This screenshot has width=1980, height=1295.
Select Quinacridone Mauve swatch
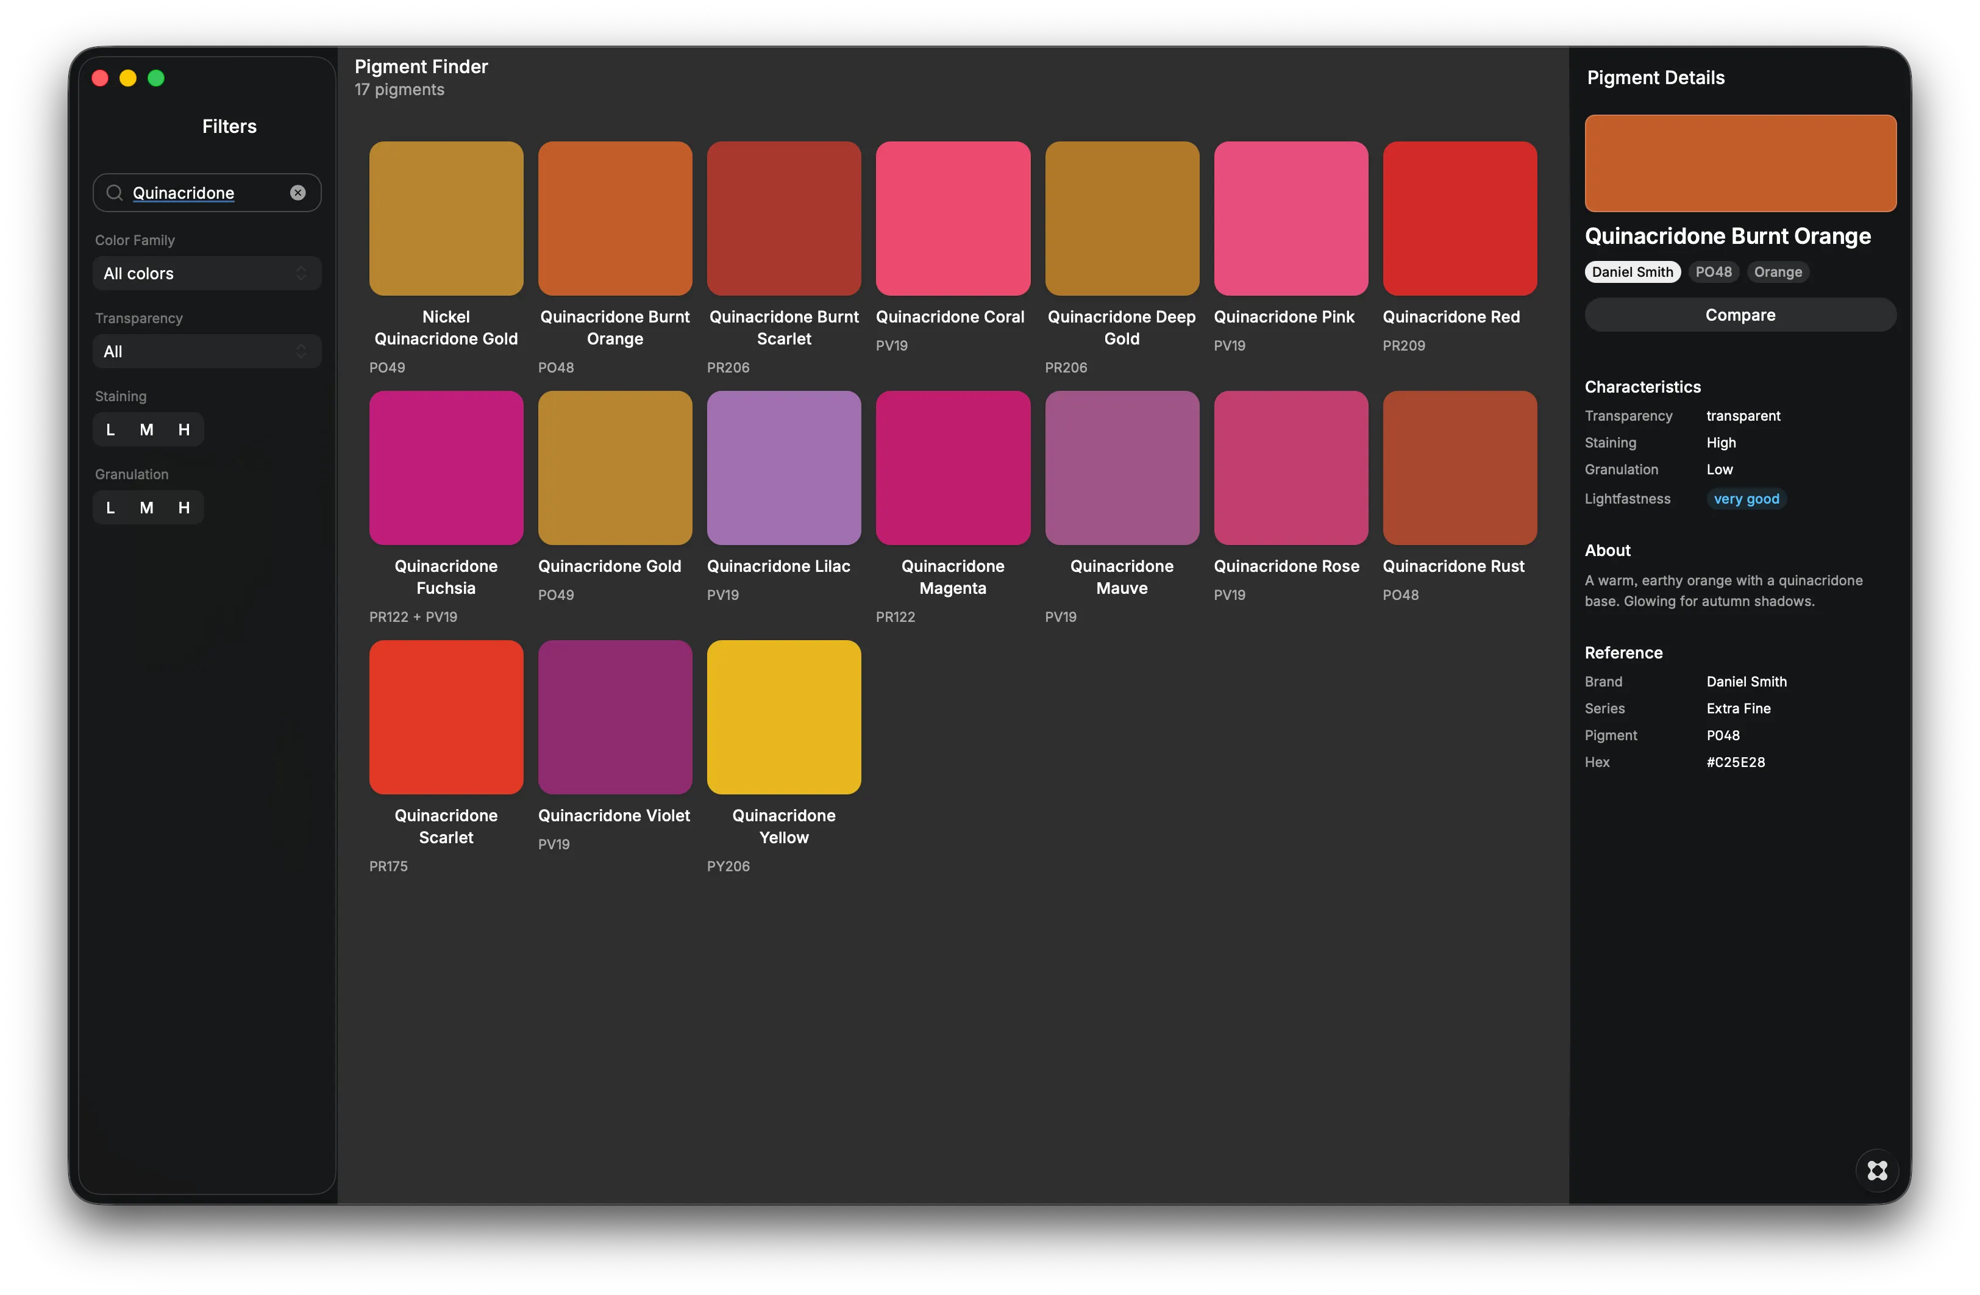1122,468
